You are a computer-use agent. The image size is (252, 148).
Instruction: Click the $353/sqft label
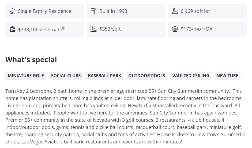coord(110,29)
